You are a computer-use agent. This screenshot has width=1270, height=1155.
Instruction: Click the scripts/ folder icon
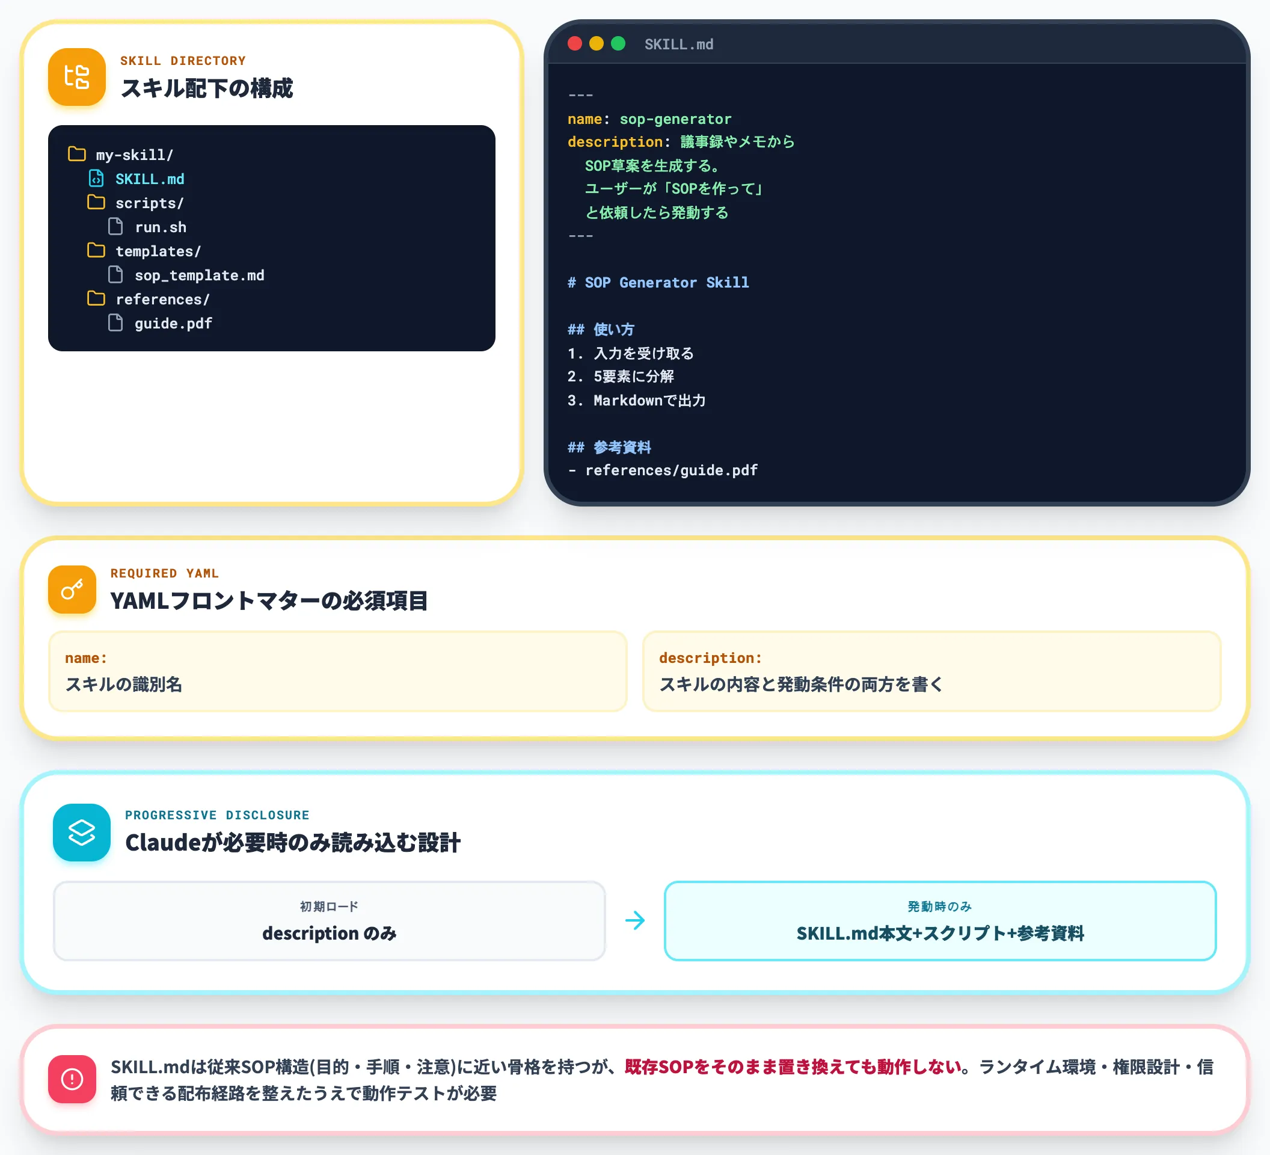tap(96, 202)
